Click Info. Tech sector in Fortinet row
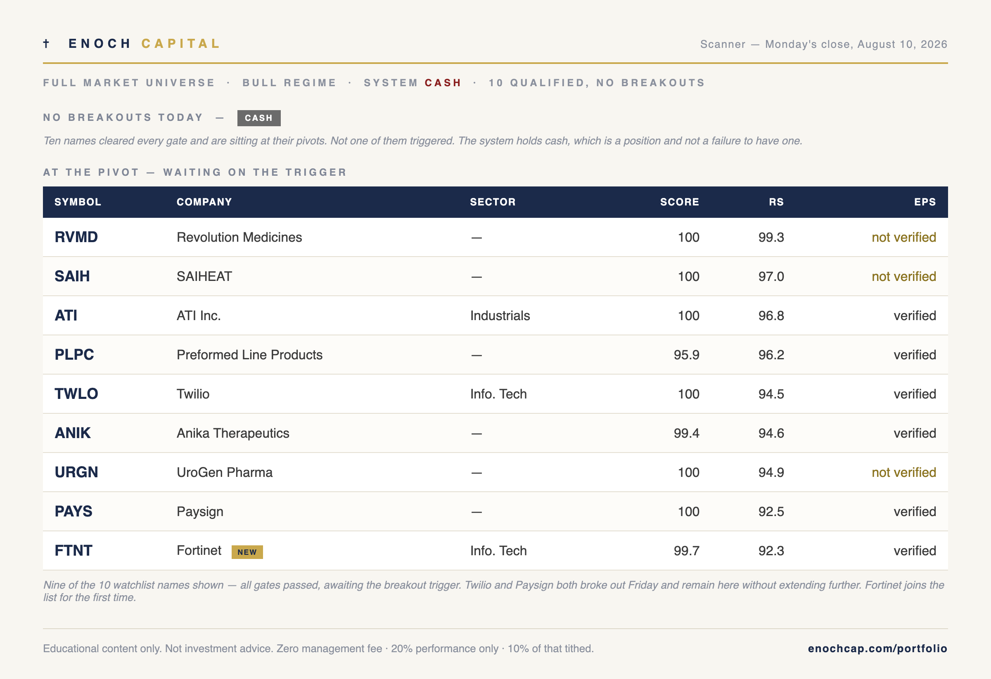Screen dimensions: 991x679 [498, 551]
